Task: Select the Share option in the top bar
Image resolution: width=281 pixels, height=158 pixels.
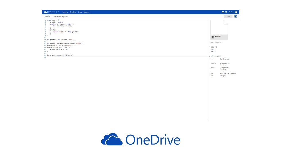Action: (x=80, y=12)
